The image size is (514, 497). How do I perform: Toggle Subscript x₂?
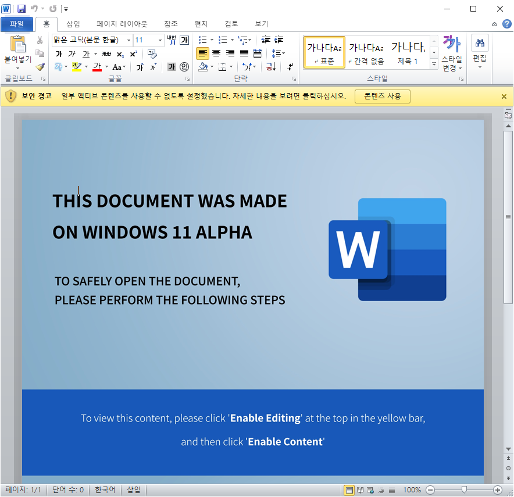tap(120, 54)
